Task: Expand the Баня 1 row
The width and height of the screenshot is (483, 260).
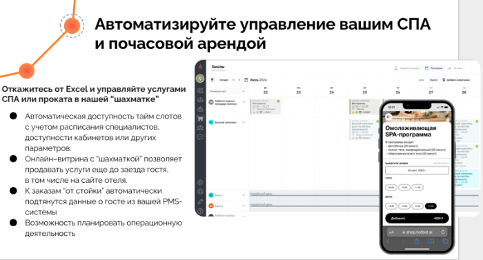Action: [x=244, y=195]
